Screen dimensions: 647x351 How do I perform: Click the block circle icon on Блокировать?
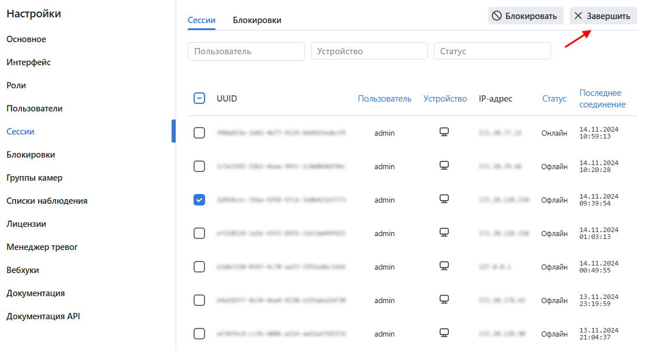coord(497,16)
